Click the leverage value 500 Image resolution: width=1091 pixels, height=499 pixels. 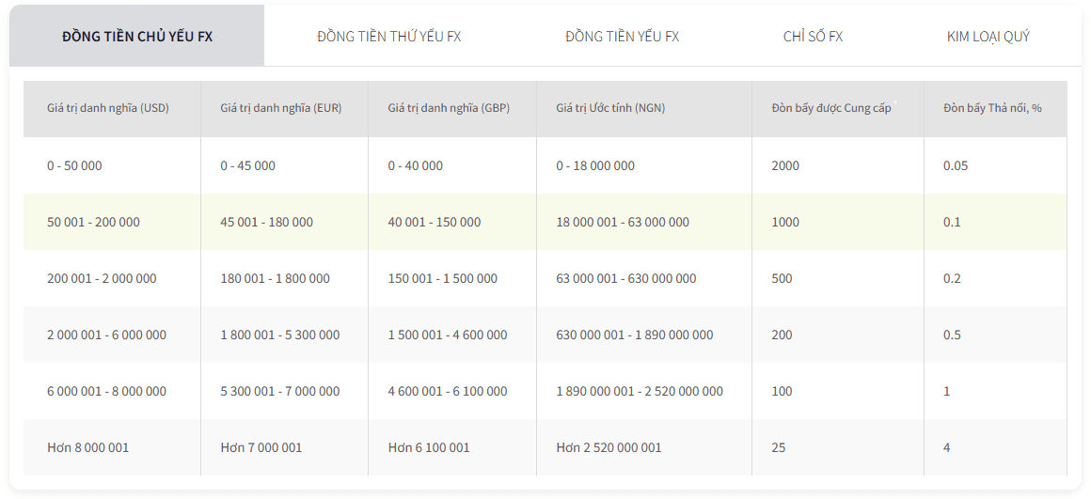coord(783,279)
